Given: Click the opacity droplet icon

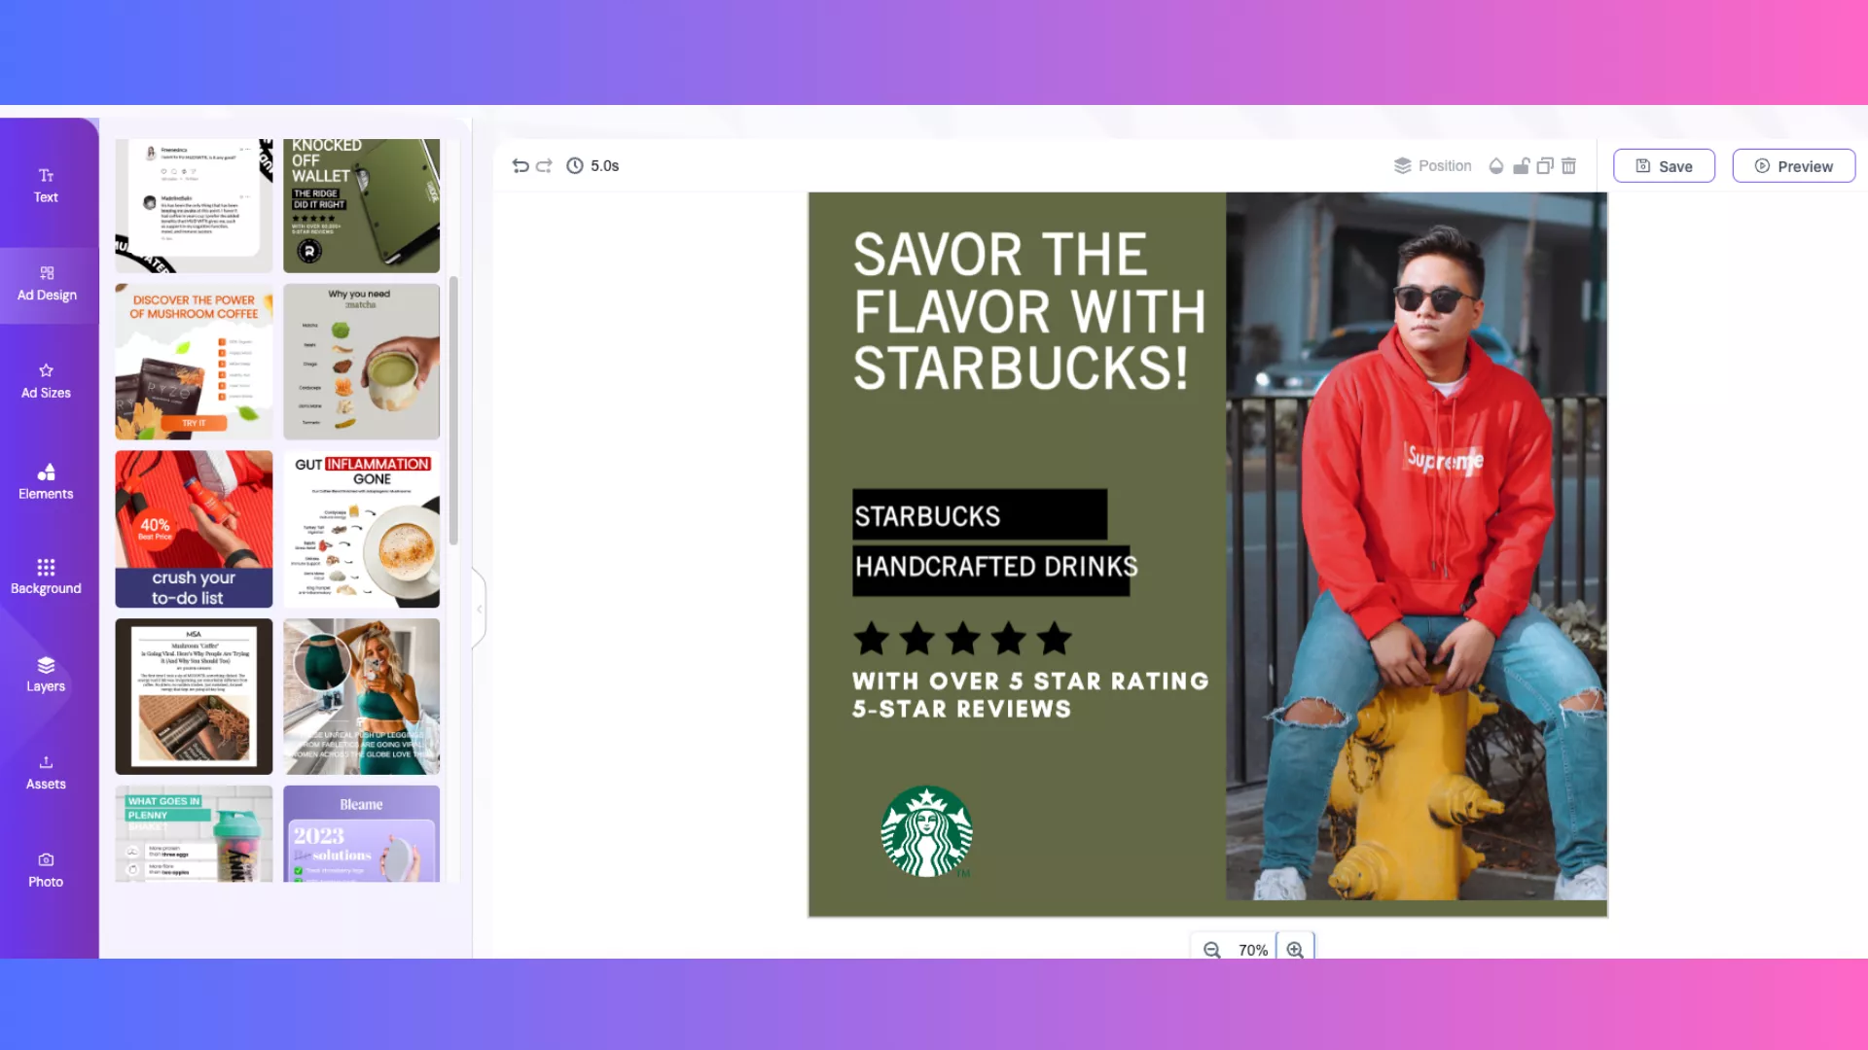Looking at the screenshot, I should [1496, 166].
